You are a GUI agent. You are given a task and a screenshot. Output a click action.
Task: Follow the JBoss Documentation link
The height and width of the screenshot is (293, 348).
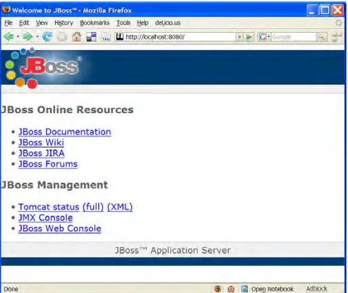[65, 132]
